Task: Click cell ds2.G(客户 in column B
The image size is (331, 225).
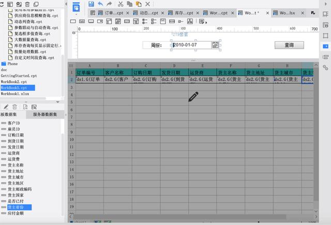Action: (118, 79)
